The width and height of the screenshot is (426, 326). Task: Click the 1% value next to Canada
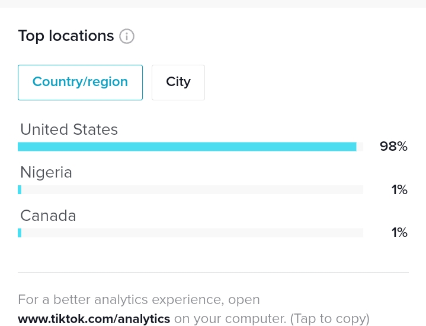click(399, 233)
